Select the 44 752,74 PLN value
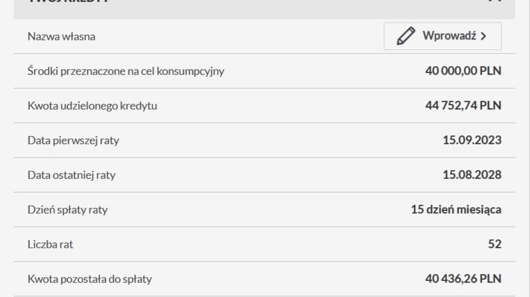The width and height of the screenshot is (530, 297). pos(463,105)
